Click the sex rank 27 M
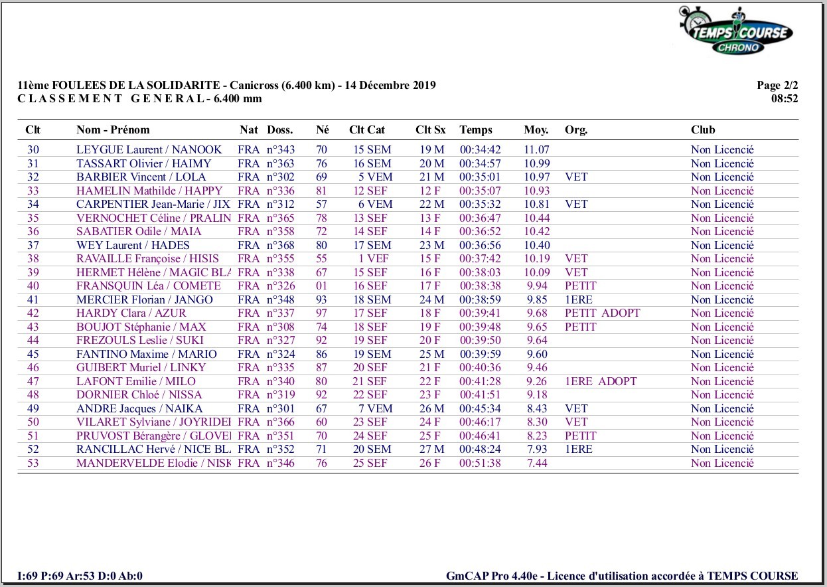This screenshot has width=827, height=587. click(x=432, y=450)
